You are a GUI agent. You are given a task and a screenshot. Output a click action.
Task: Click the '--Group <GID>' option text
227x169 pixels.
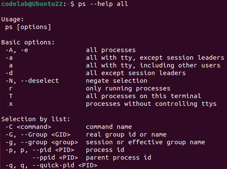coord(46,134)
